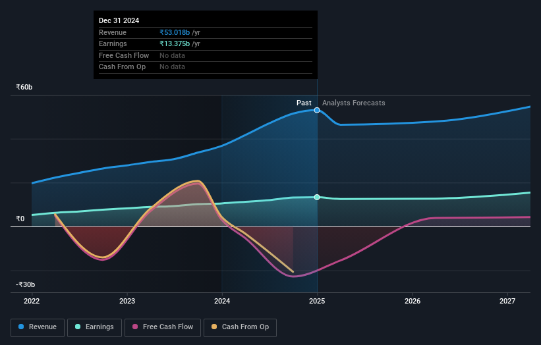The height and width of the screenshot is (345, 541).
Task: Click the 'Past' label on chart
Action: (x=304, y=103)
